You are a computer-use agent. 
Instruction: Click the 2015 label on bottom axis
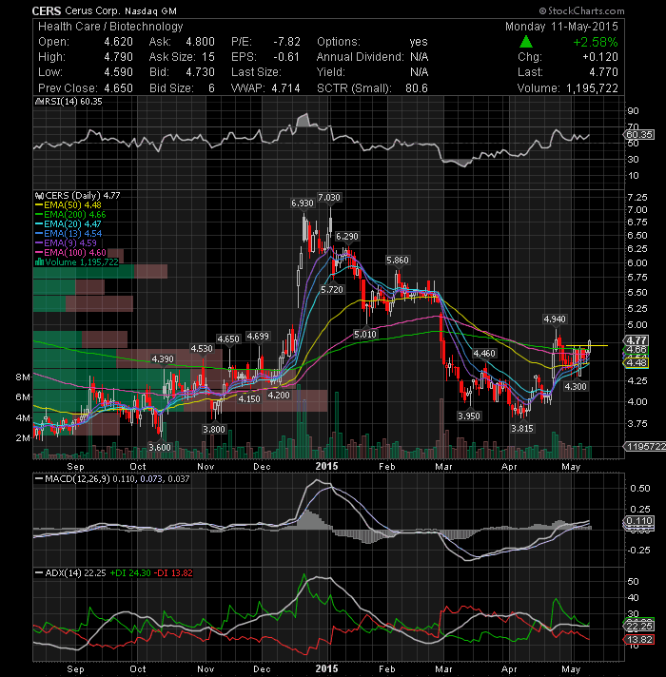[327, 668]
